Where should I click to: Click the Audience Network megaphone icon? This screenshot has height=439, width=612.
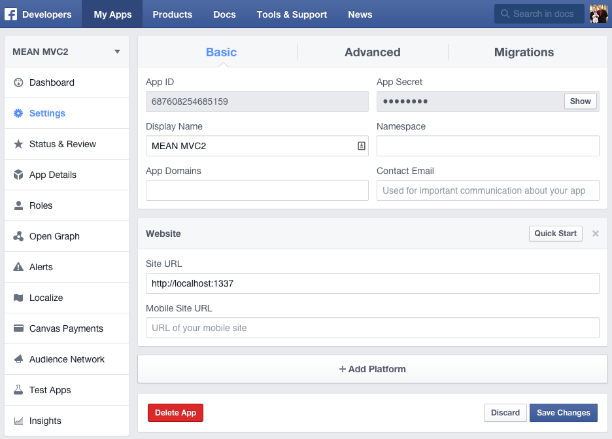18,359
